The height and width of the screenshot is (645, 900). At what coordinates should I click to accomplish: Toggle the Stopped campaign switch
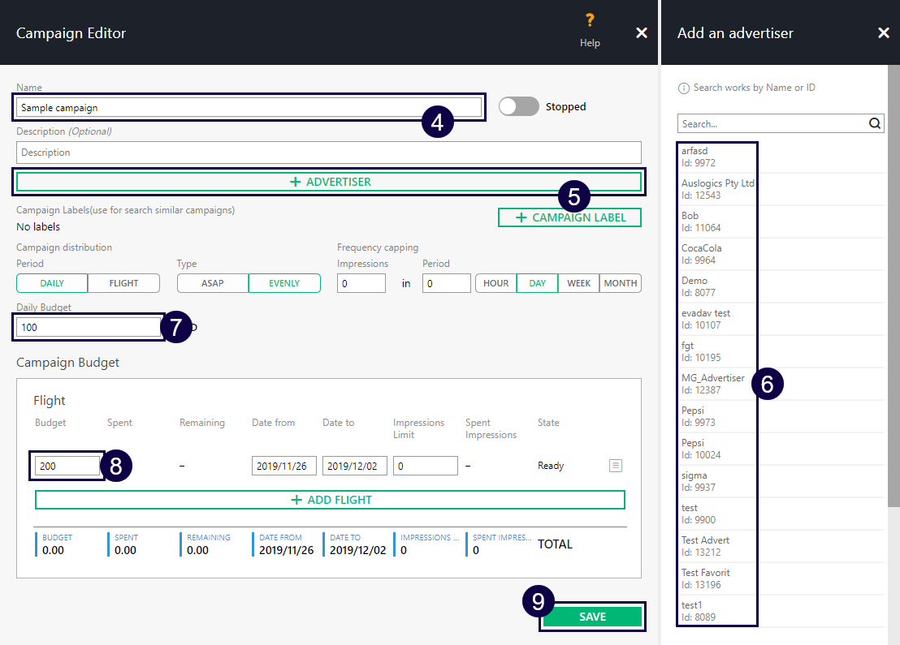519,106
